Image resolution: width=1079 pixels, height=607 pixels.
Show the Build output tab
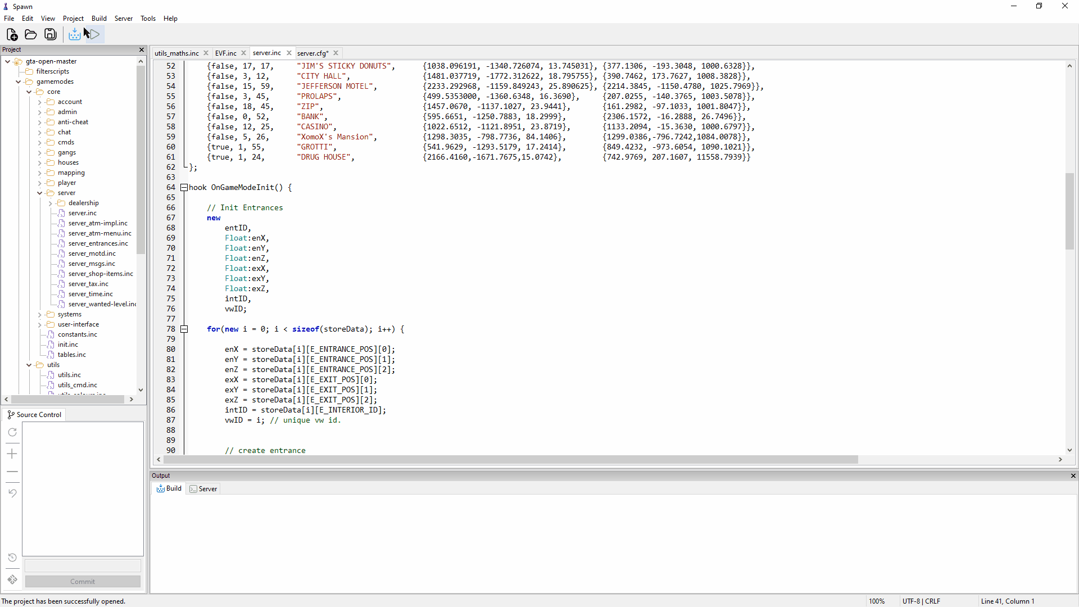click(169, 488)
